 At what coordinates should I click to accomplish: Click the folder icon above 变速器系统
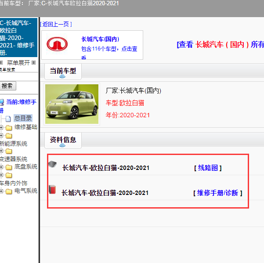coord(9,151)
